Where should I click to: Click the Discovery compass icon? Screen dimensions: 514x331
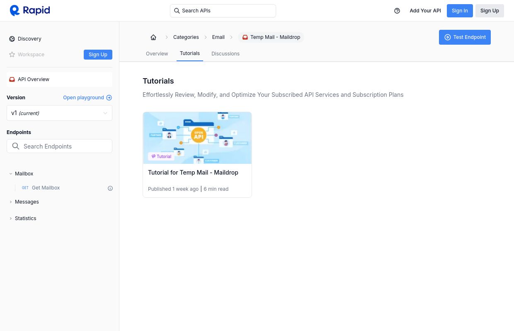click(x=12, y=39)
